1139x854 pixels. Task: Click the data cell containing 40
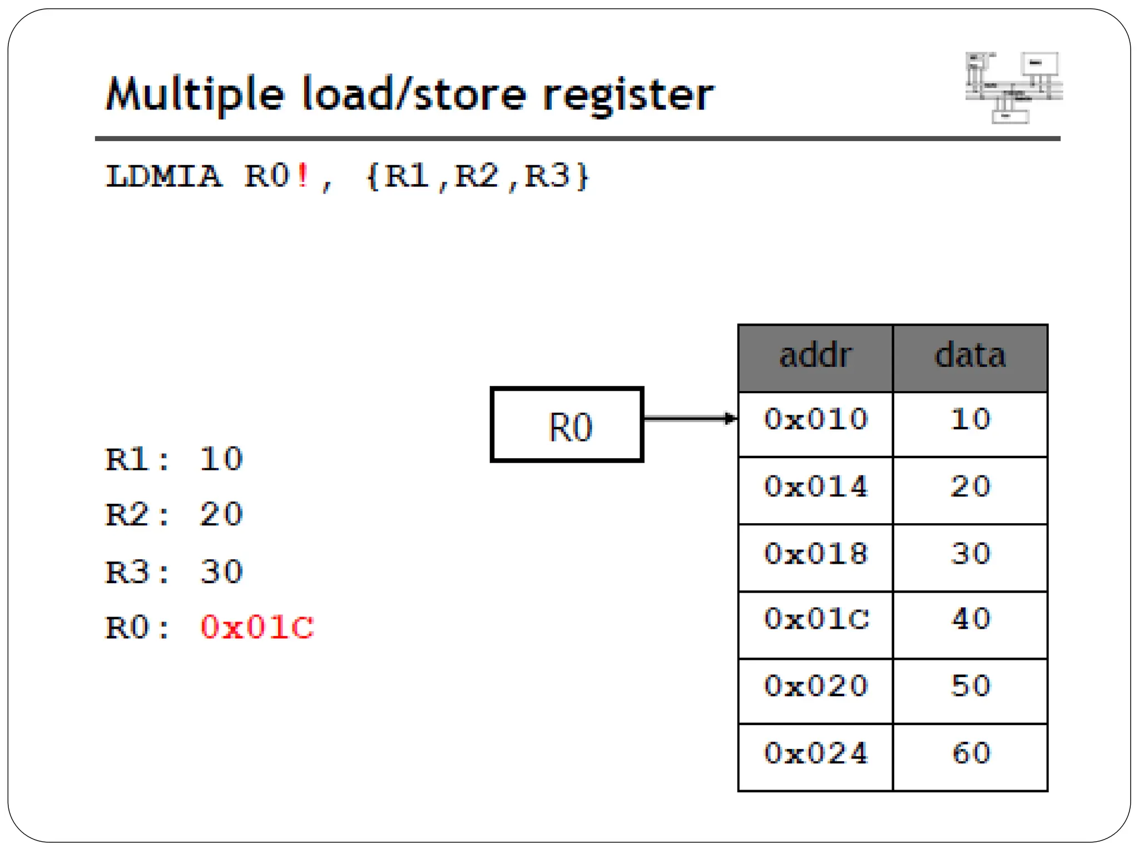point(970,619)
